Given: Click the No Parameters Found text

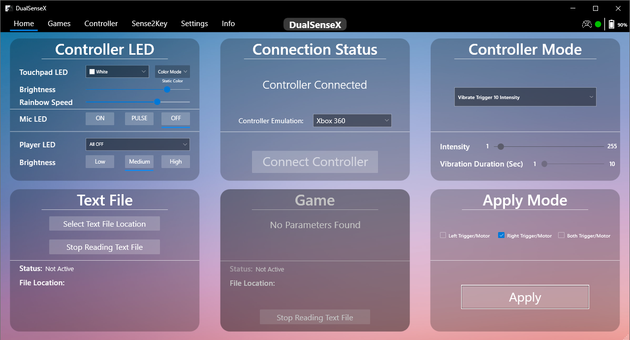Looking at the screenshot, I should point(315,225).
